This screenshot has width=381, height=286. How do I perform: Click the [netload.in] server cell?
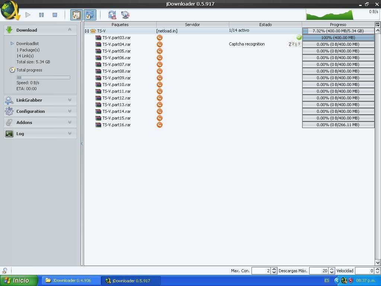pyautogui.click(x=167, y=31)
